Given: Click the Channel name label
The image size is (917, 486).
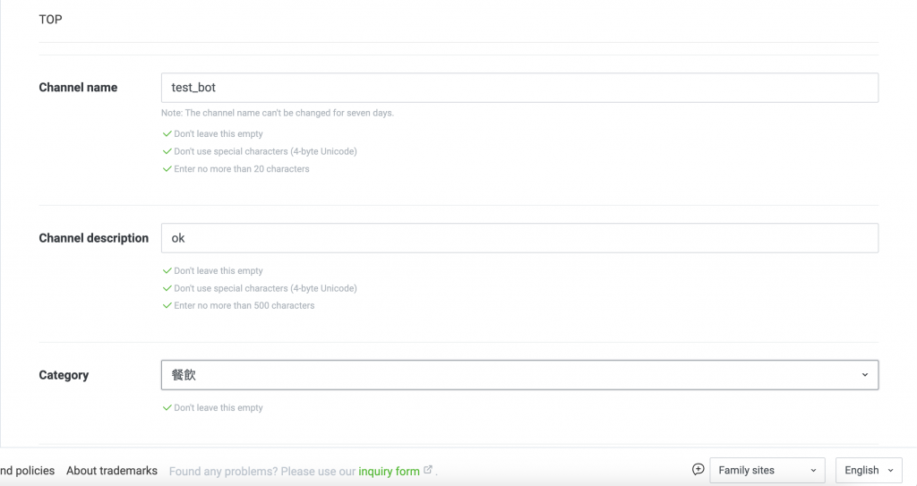Looking at the screenshot, I should click(x=78, y=88).
